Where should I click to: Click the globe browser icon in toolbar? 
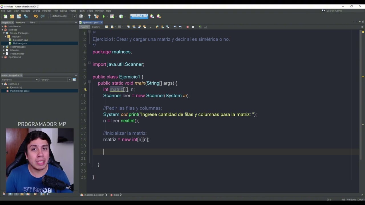[x=81, y=16]
